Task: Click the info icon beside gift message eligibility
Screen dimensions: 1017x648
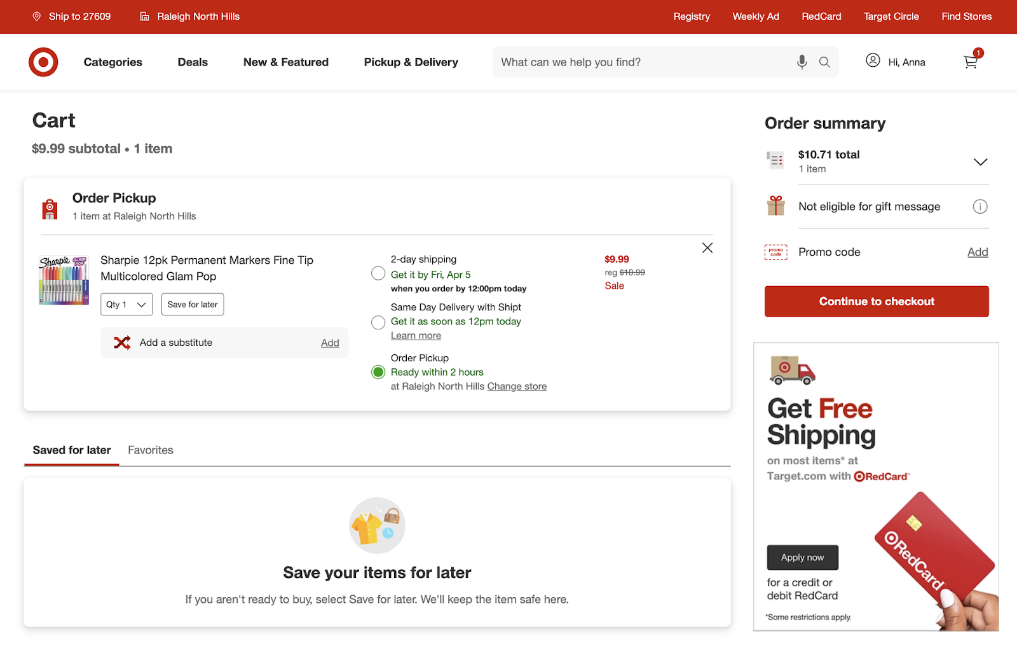Action: [x=981, y=206]
